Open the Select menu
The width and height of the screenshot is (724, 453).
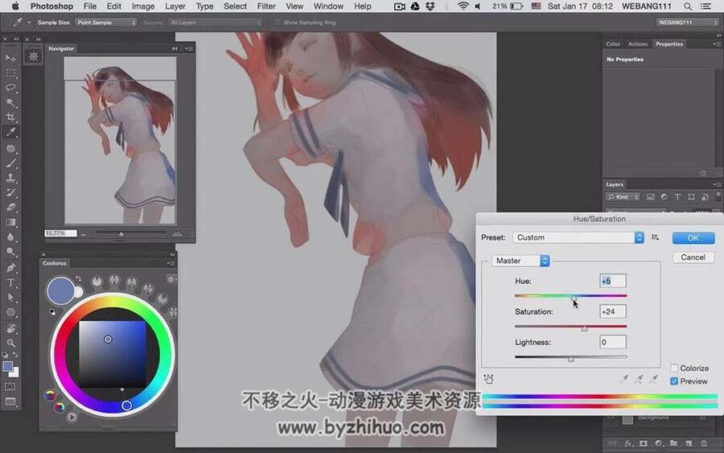coord(235,6)
